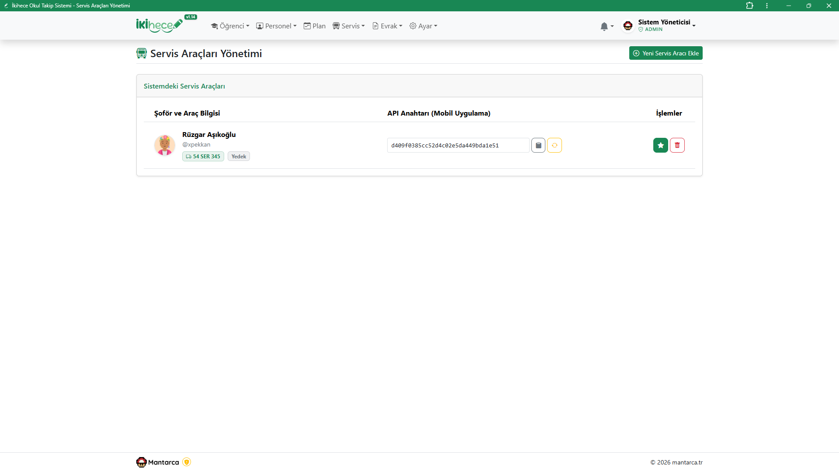Open the Plan menu item
The image size is (839, 471).
315,26
